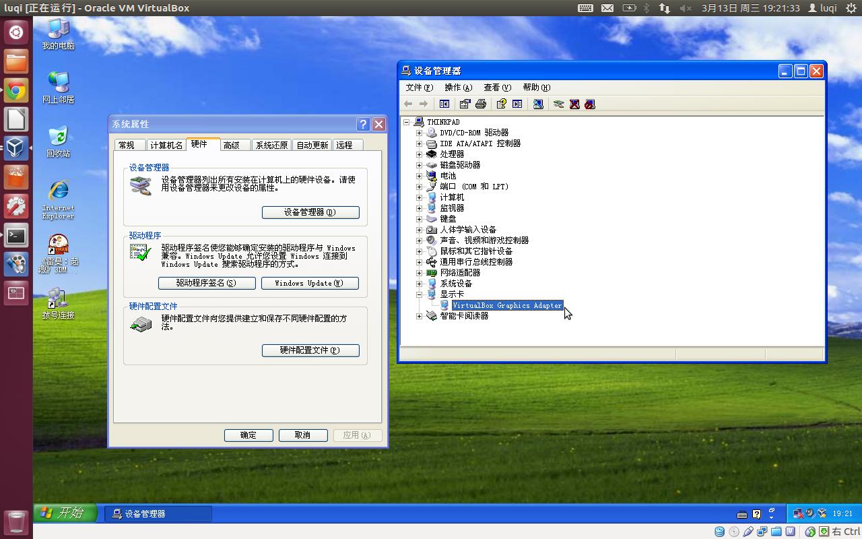Click the Update driver toolbar icon
862x539 pixels.
coord(558,104)
